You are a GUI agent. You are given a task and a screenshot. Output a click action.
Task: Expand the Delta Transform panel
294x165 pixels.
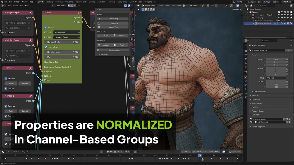pyautogui.click(x=258, y=92)
